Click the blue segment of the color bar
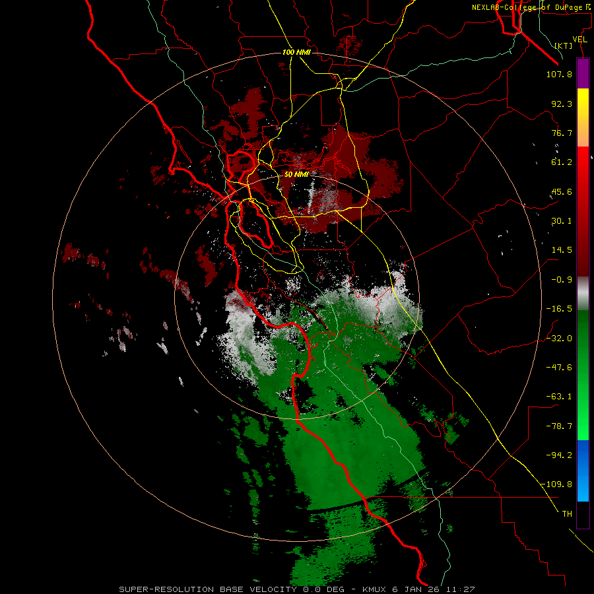This screenshot has width=594, height=594. point(583,471)
